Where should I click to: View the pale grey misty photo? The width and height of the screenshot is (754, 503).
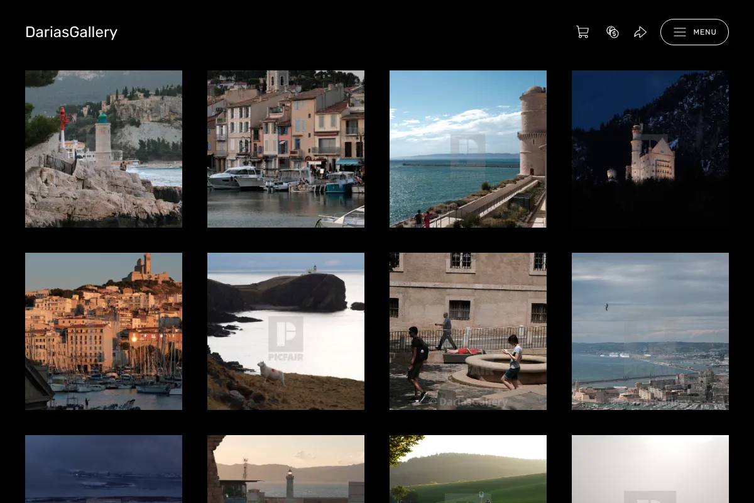(650, 469)
